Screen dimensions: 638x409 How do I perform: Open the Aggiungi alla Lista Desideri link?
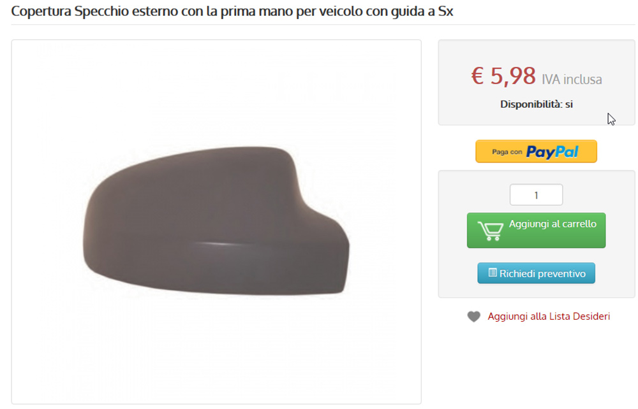coord(549,317)
